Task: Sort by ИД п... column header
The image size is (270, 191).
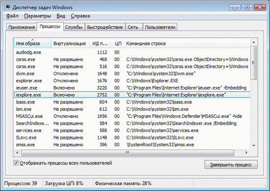Action: point(100,43)
